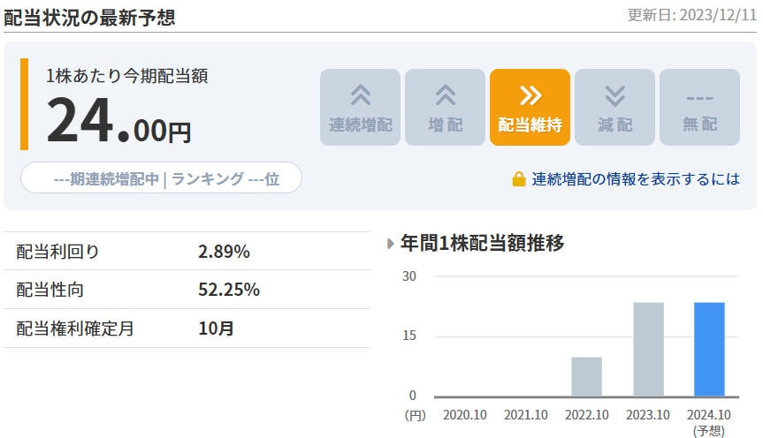Click the 無配 dashes icon
This screenshot has width=763, height=438.
(699, 96)
